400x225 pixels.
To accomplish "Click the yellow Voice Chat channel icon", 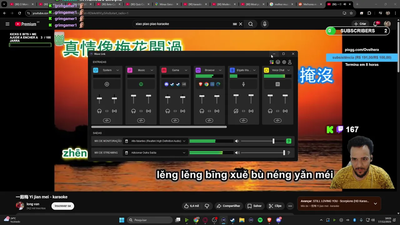I will tap(266, 70).
